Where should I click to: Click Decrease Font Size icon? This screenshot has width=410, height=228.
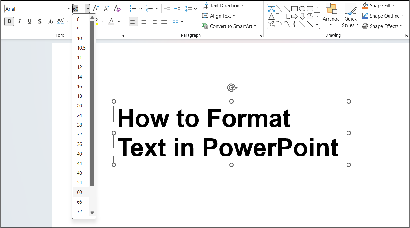[x=106, y=9]
